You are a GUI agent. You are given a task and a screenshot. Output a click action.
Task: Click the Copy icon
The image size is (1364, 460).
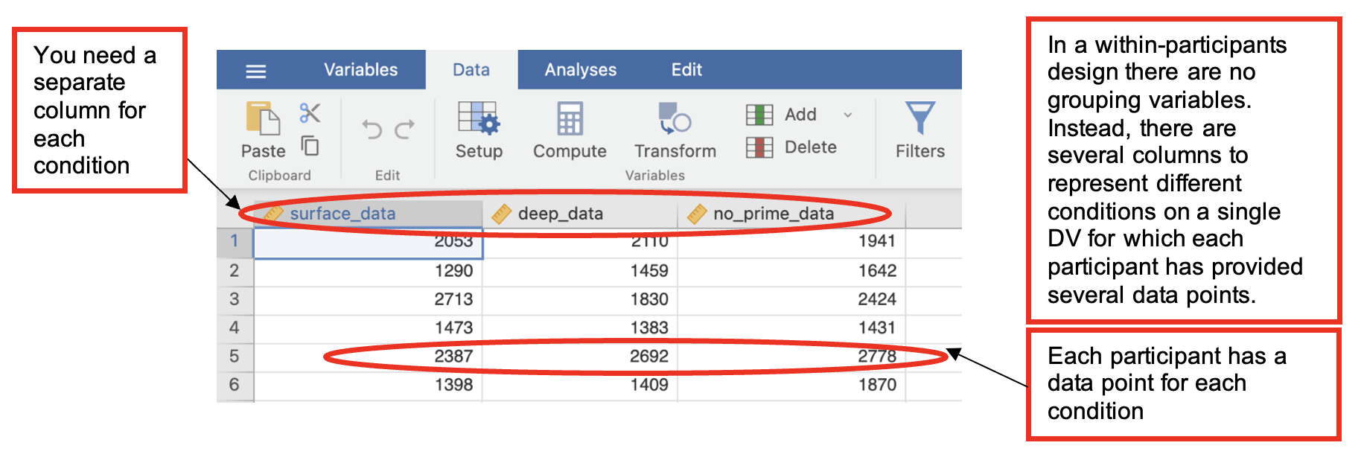tap(310, 145)
